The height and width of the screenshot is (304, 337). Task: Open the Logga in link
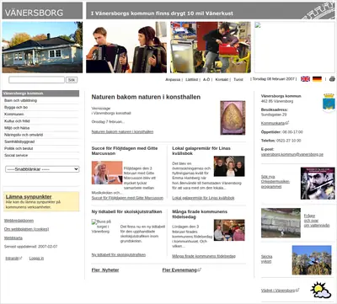(x=36, y=258)
